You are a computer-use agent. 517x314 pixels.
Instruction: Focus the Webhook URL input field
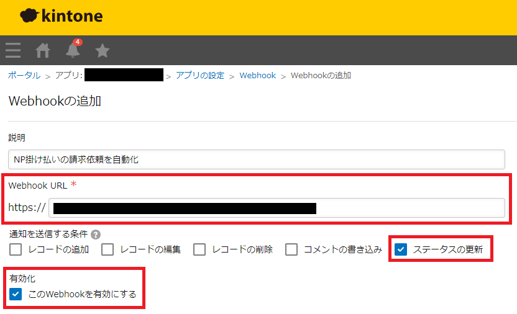point(277,208)
